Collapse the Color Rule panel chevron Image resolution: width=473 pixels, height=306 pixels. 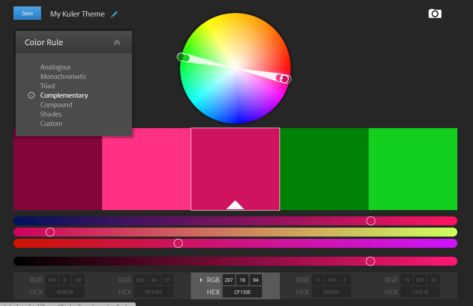[x=117, y=43]
